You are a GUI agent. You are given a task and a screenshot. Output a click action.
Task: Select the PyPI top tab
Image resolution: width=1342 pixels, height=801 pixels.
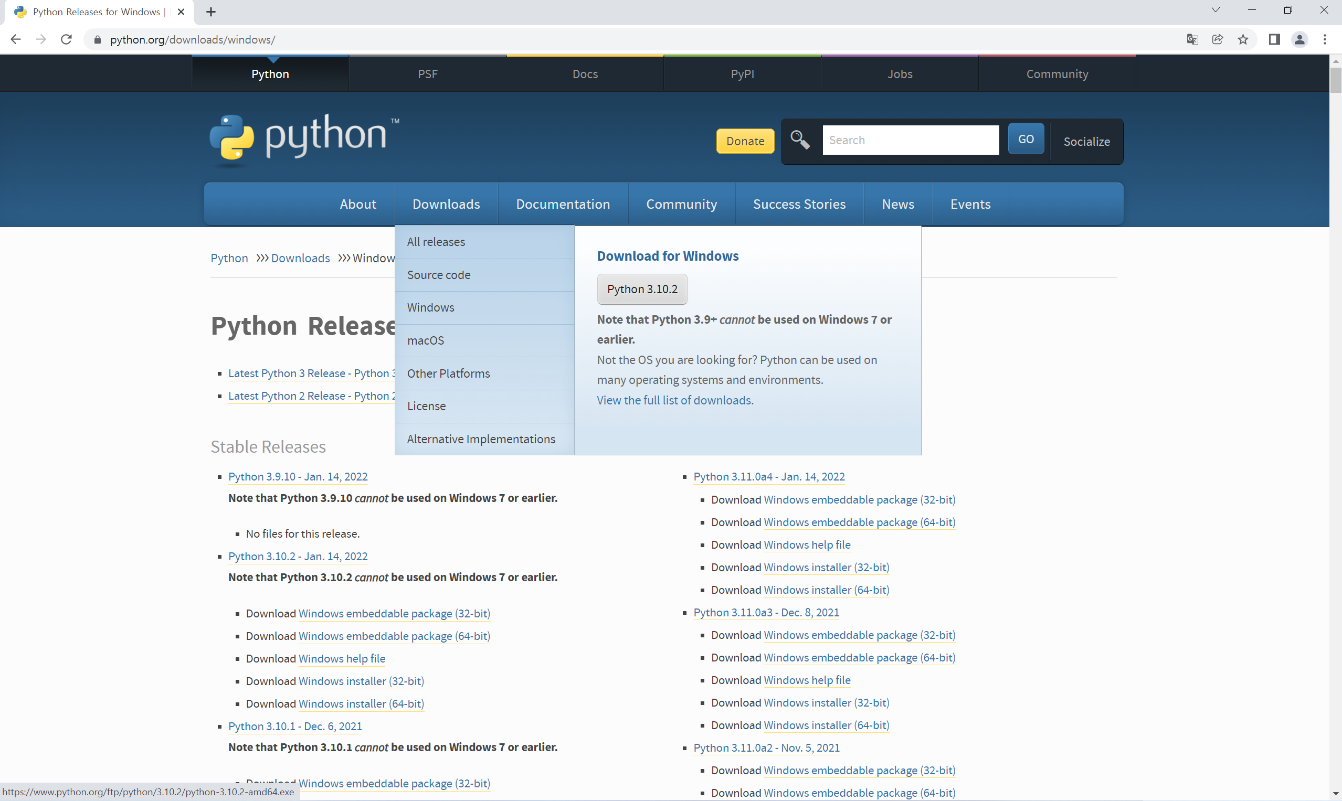point(743,74)
